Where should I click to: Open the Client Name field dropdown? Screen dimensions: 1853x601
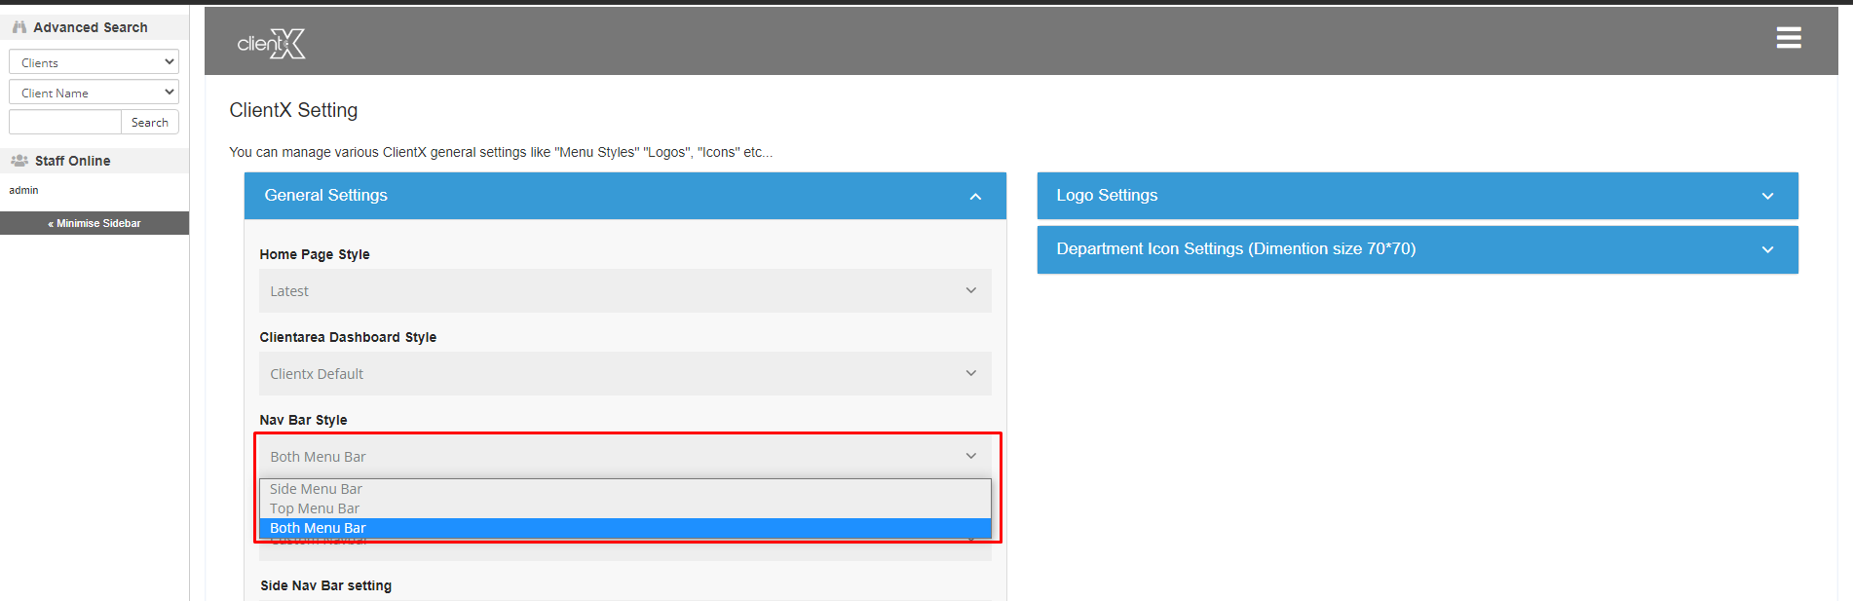(94, 93)
